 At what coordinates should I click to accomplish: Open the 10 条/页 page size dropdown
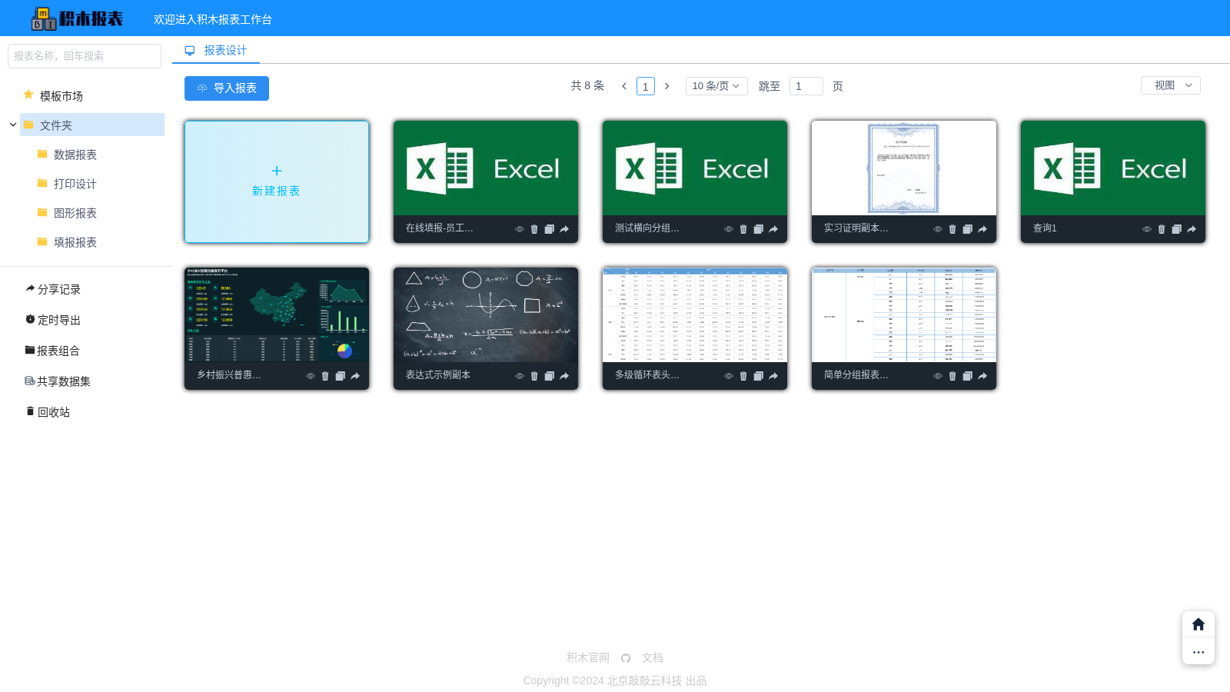(x=716, y=86)
